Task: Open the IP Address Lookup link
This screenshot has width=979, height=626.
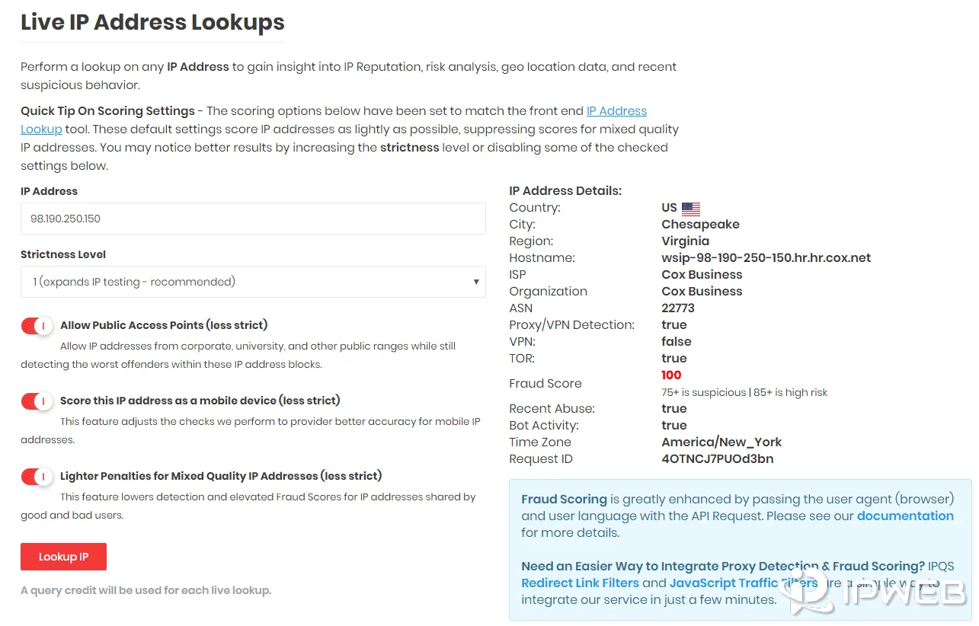Action: pos(616,111)
